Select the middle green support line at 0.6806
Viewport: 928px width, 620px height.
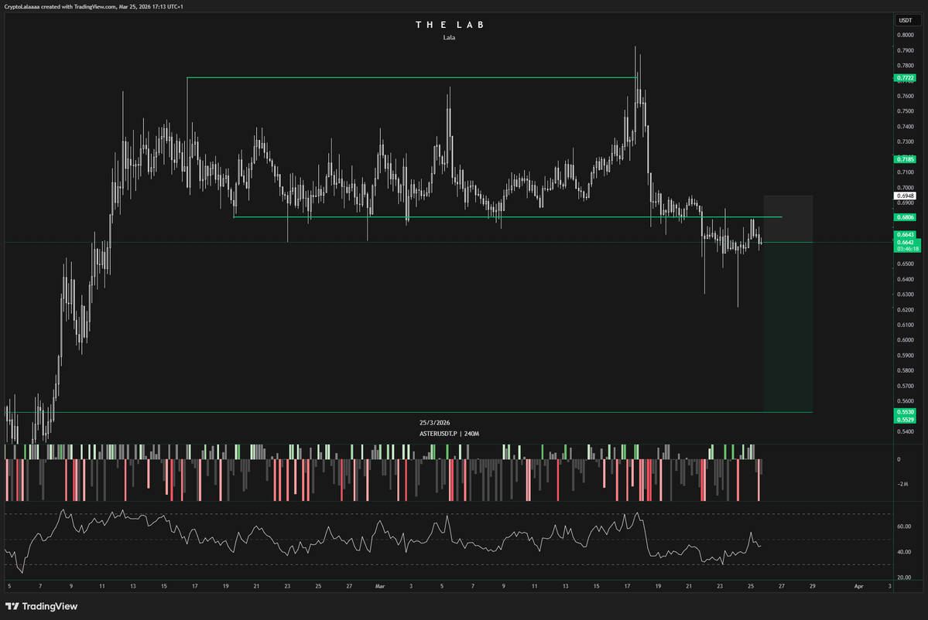coord(508,217)
